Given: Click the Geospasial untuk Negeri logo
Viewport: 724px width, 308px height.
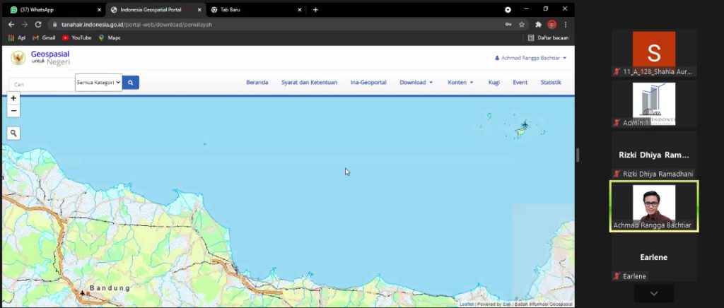Looking at the screenshot, I should click(40, 58).
